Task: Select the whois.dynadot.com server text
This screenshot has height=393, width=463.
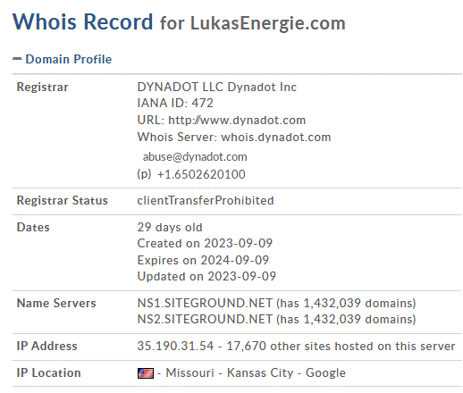Action: pos(276,137)
